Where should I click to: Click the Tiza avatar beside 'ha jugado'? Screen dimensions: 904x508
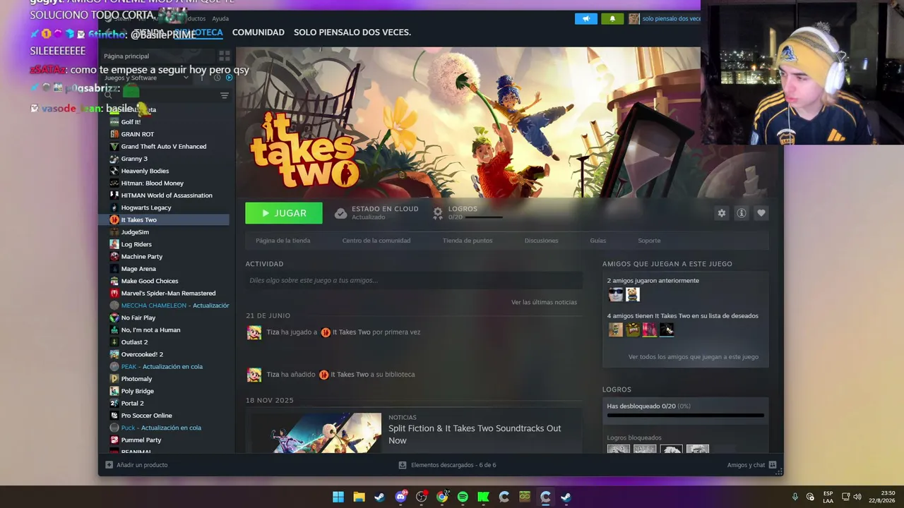click(254, 332)
